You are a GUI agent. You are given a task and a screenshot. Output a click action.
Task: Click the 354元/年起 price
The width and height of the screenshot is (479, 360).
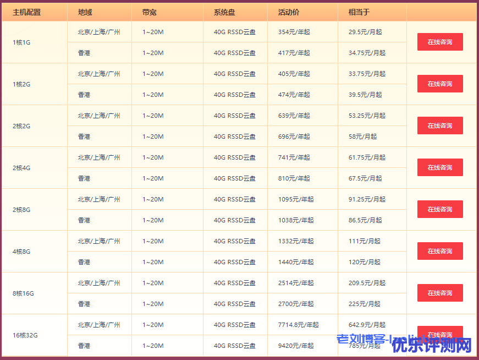tap(294, 32)
